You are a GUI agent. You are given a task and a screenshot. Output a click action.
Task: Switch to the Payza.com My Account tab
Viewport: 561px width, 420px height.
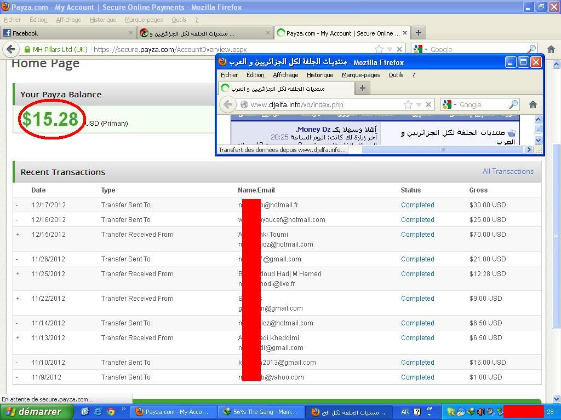click(x=343, y=33)
